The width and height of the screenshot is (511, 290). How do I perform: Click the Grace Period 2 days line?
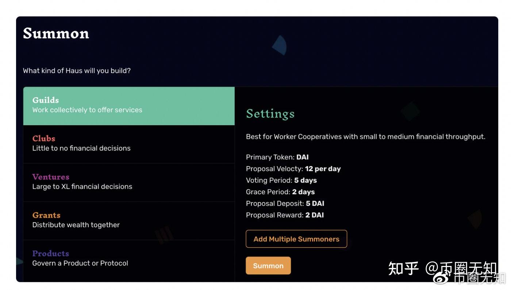280,192
